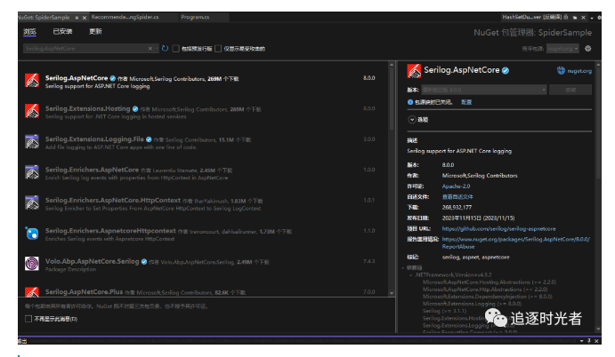Select Serilog.Enrichers.AspNetCore.HttpContext package name
This screenshot has width=615, height=357.
click(x=113, y=201)
